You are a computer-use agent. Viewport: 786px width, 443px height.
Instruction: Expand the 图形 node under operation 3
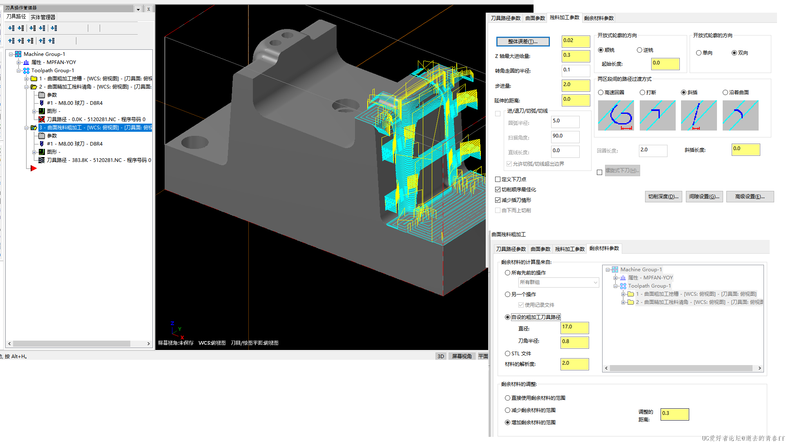click(x=34, y=152)
